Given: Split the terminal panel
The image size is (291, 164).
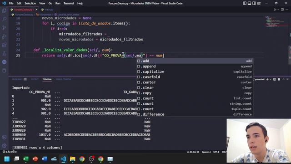Looking at the screenshot, I should [x=275, y=79].
